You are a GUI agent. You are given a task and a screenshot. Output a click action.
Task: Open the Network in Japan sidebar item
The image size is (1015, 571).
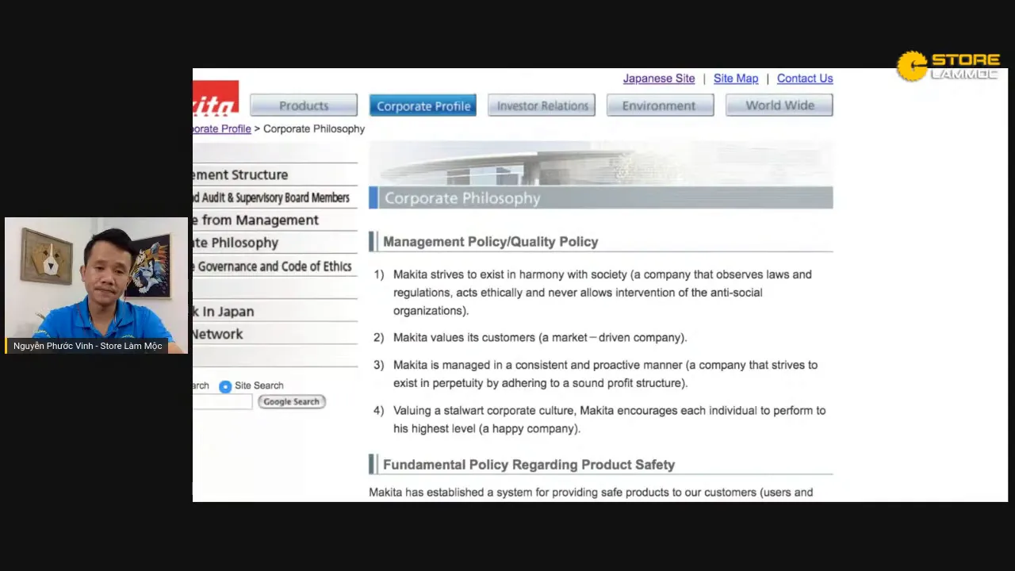[x=274, y=311]
